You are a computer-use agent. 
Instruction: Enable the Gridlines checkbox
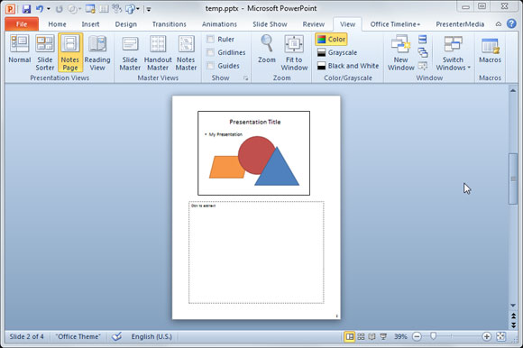point(210,52)
